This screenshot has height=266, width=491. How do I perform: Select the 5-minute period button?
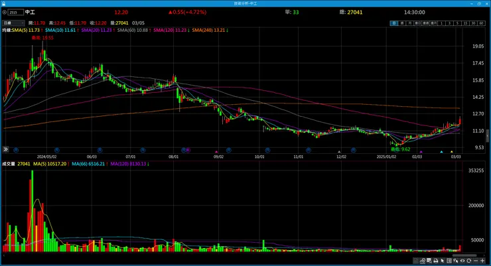click(458, 23)
